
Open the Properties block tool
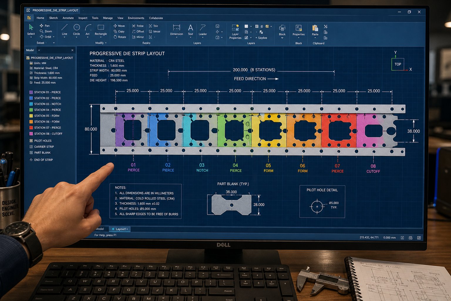point(299,30)
